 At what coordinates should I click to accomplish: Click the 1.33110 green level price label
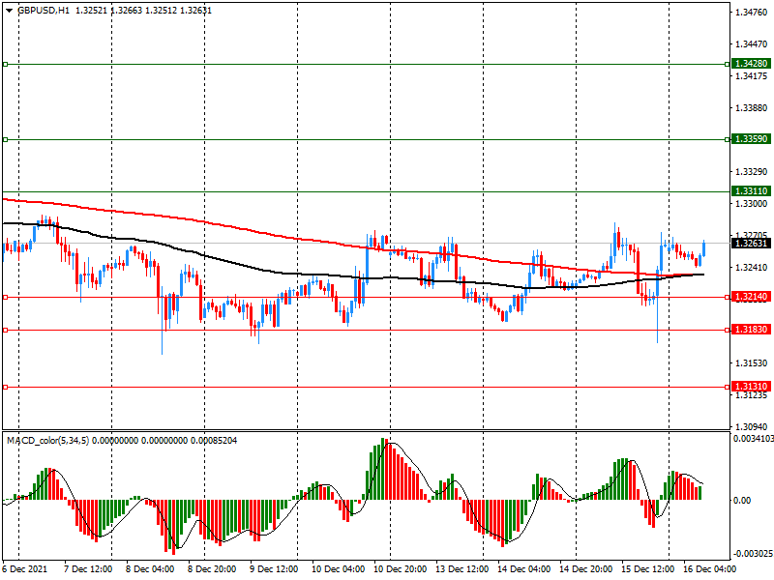point(752,191)
